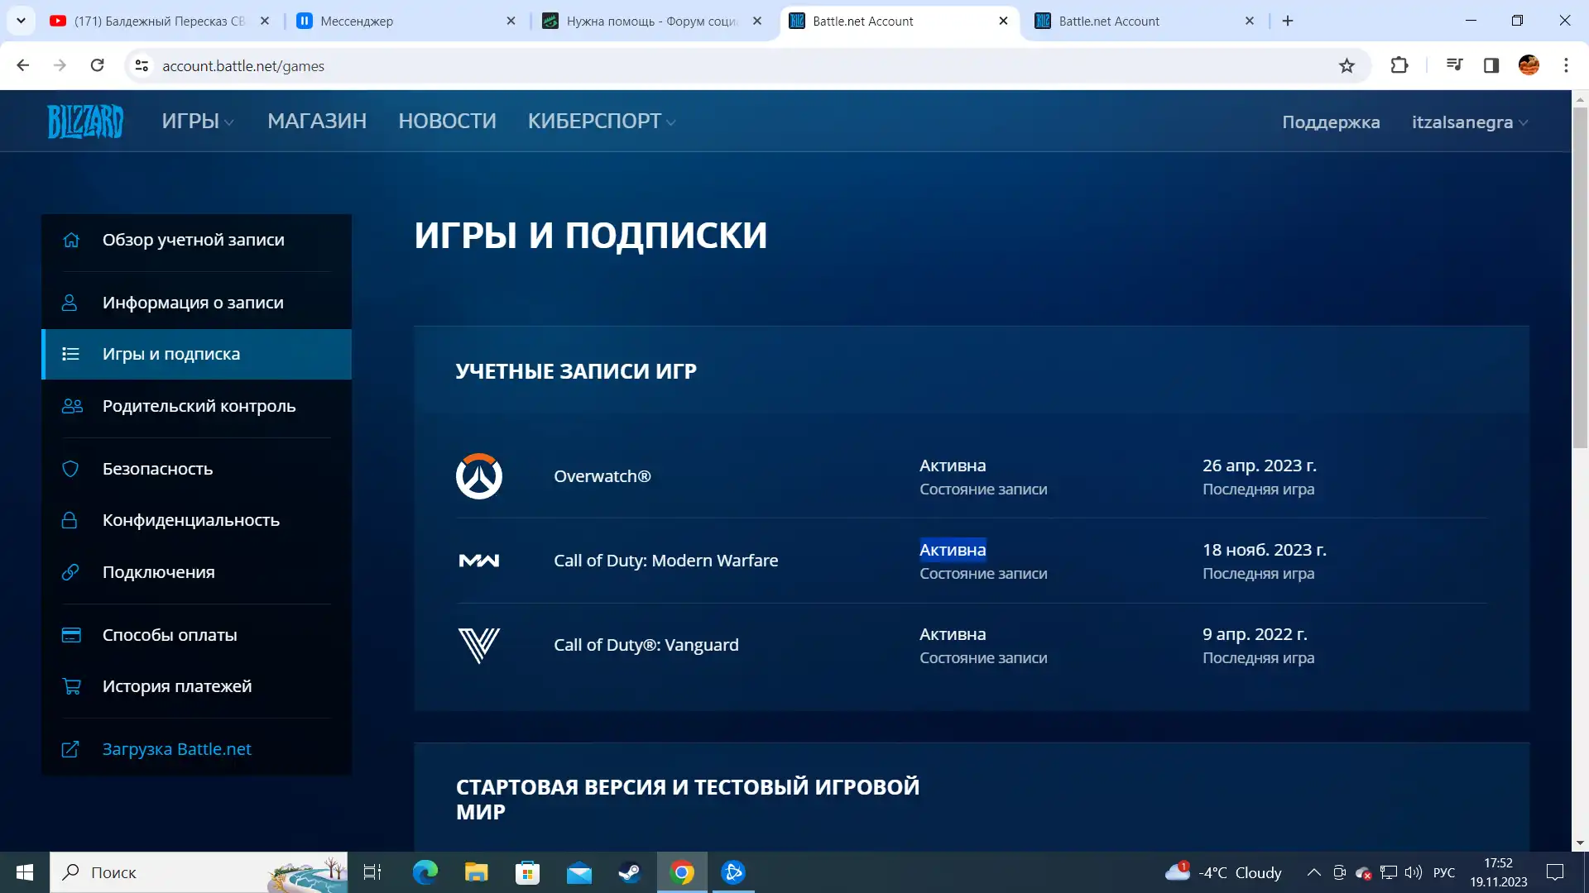Switch to the YouTube Балдежный Пересказ tab

(160, 21)
